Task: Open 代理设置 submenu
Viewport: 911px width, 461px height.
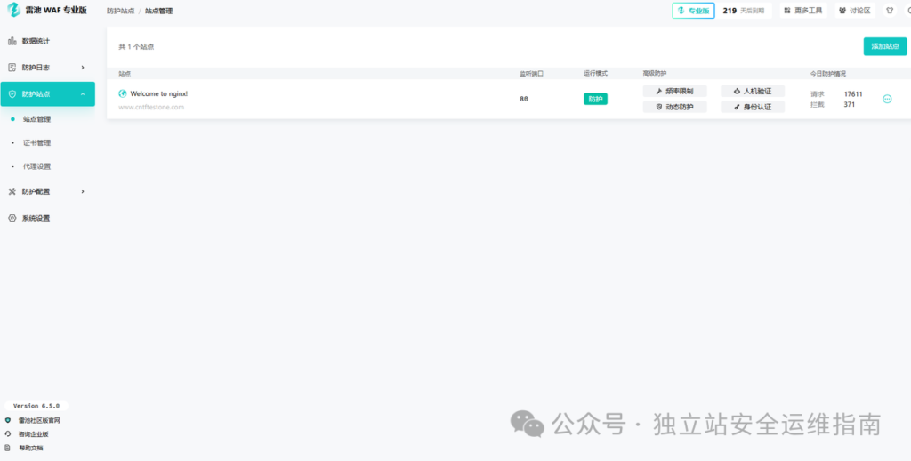Action: (x=36, y=166)
